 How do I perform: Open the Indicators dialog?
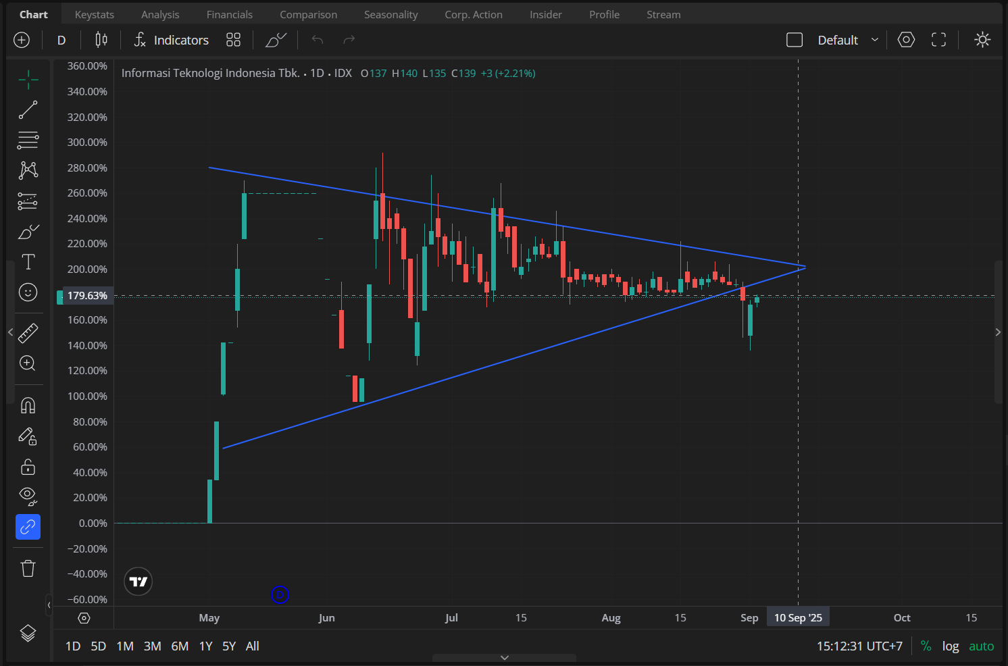click(172, 40)
